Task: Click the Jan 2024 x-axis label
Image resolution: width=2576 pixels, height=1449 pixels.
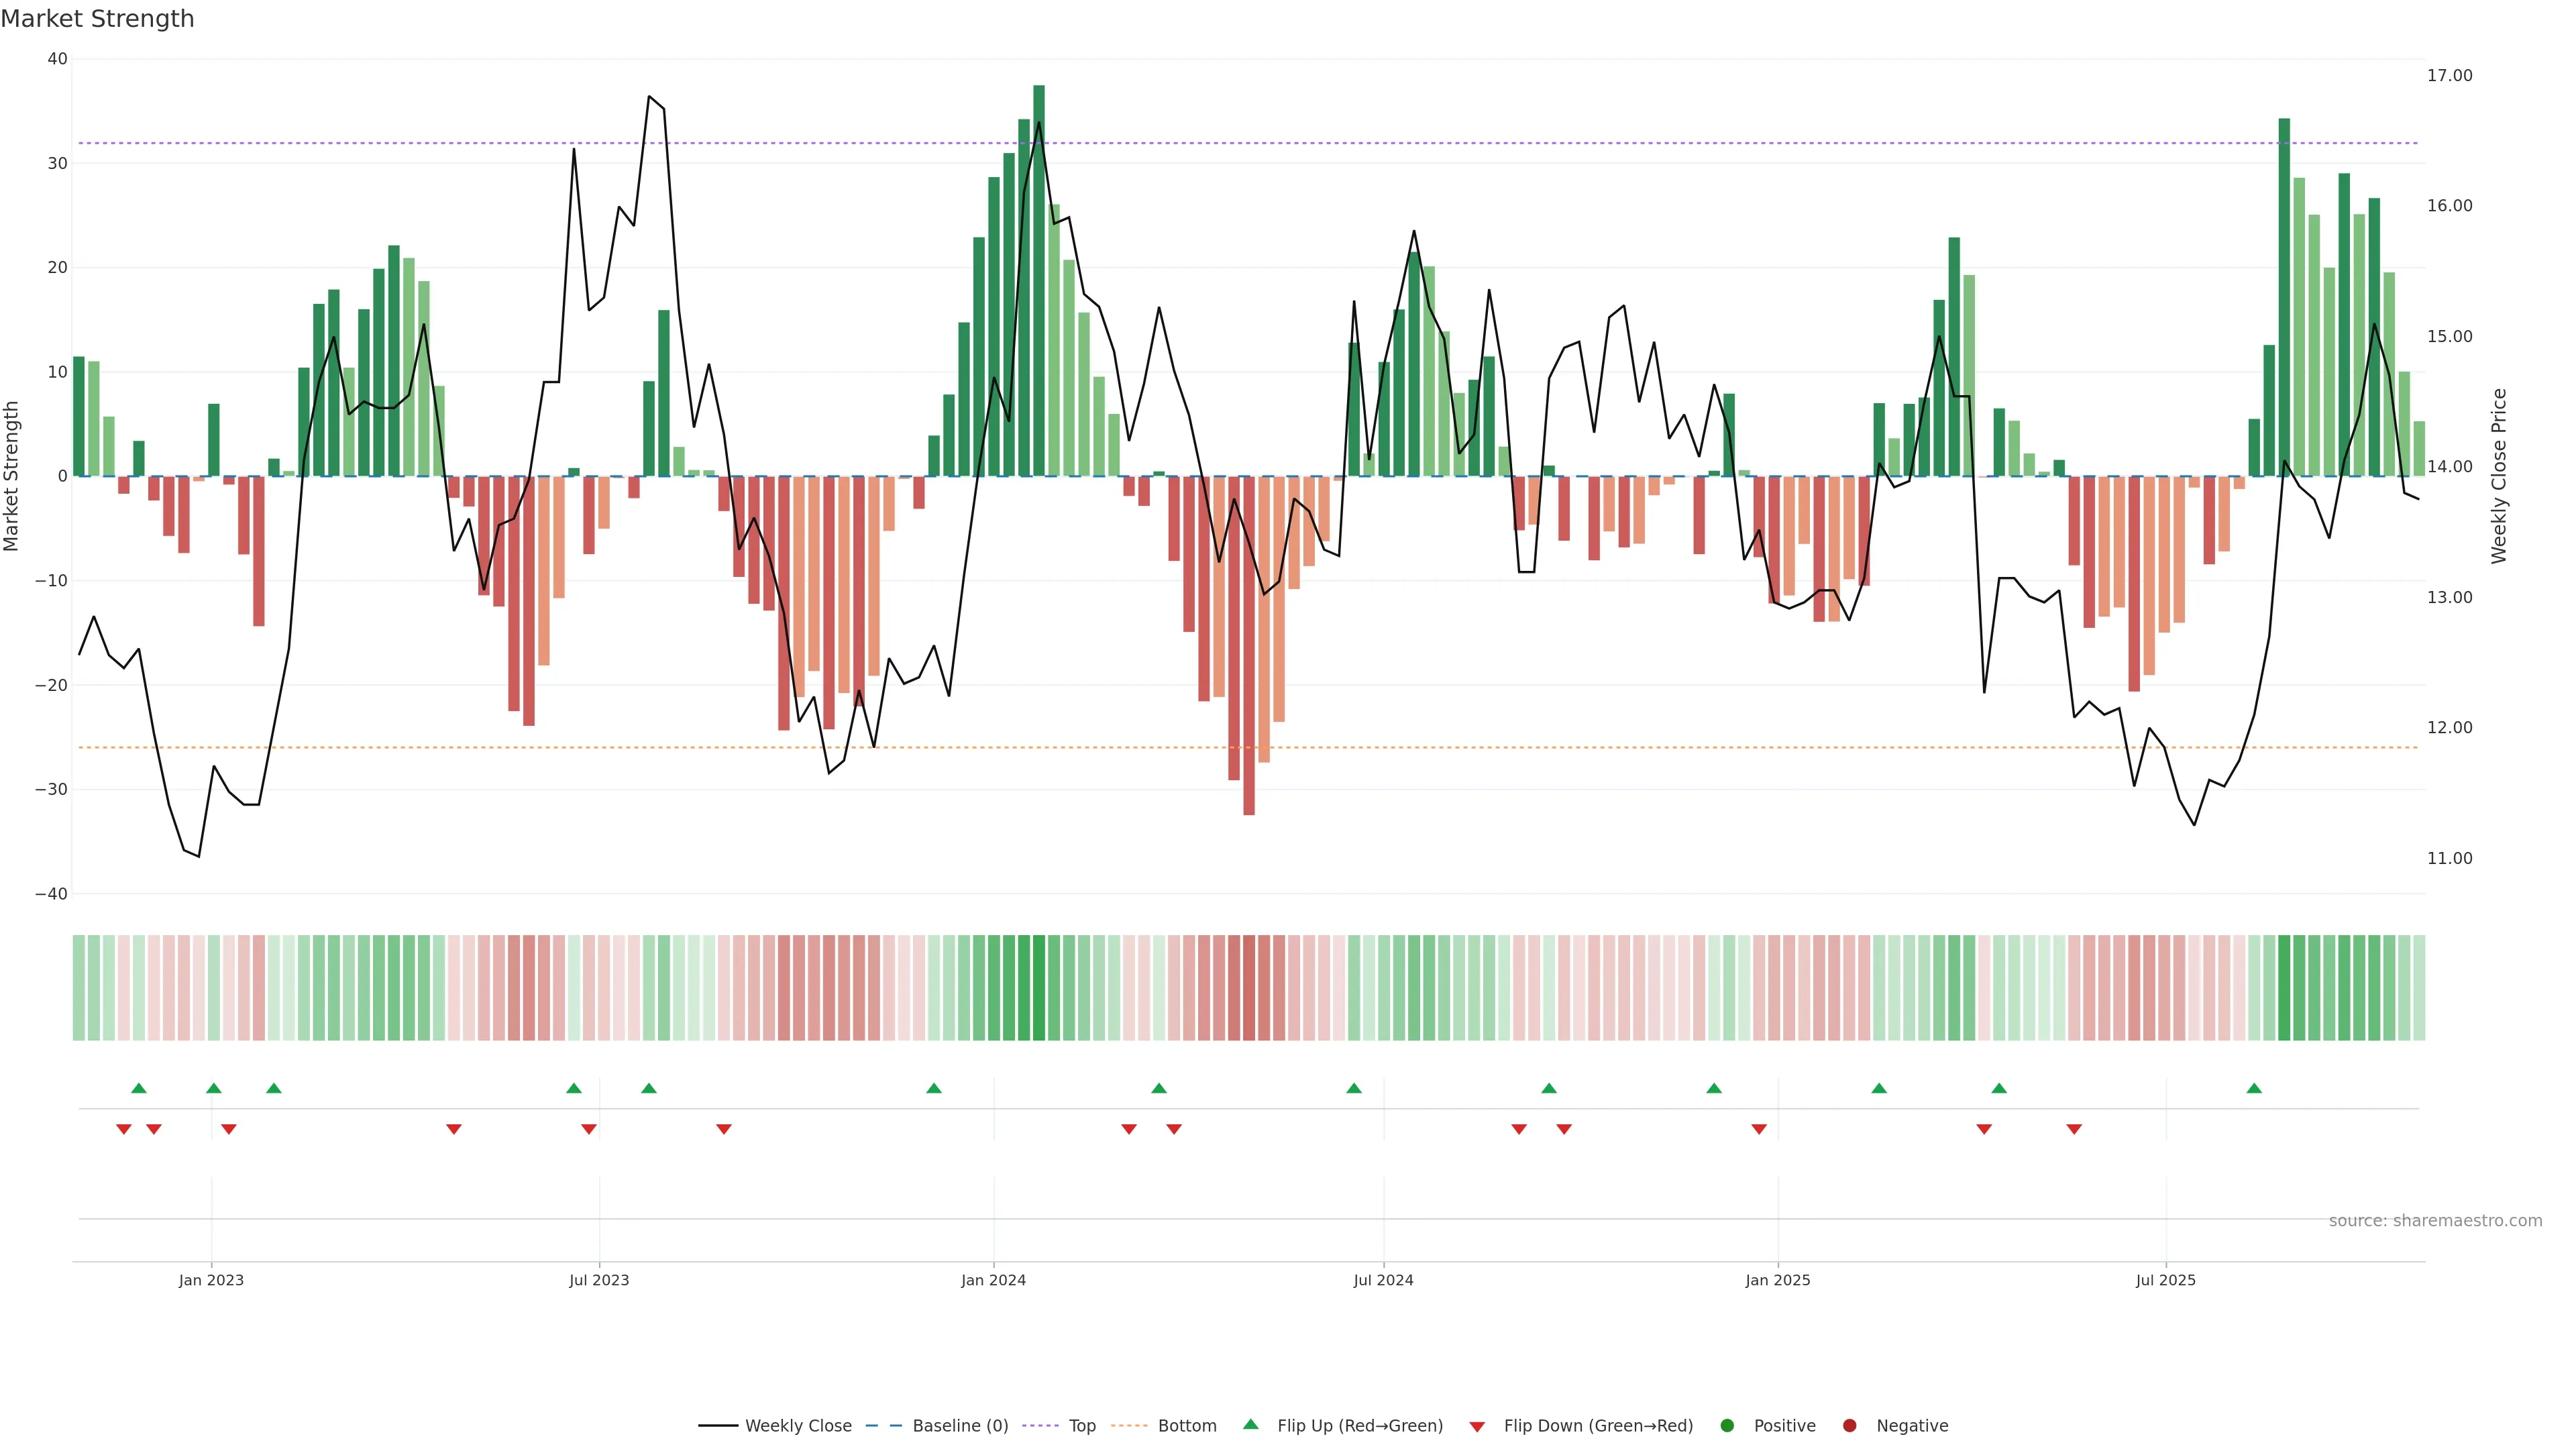Action: (x=993, y=1280)
